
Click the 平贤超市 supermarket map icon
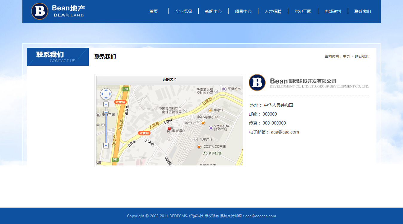[224, 89]
